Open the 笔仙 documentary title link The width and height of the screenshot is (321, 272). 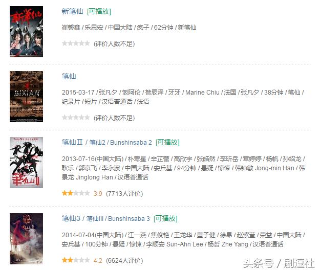point(69,76)
